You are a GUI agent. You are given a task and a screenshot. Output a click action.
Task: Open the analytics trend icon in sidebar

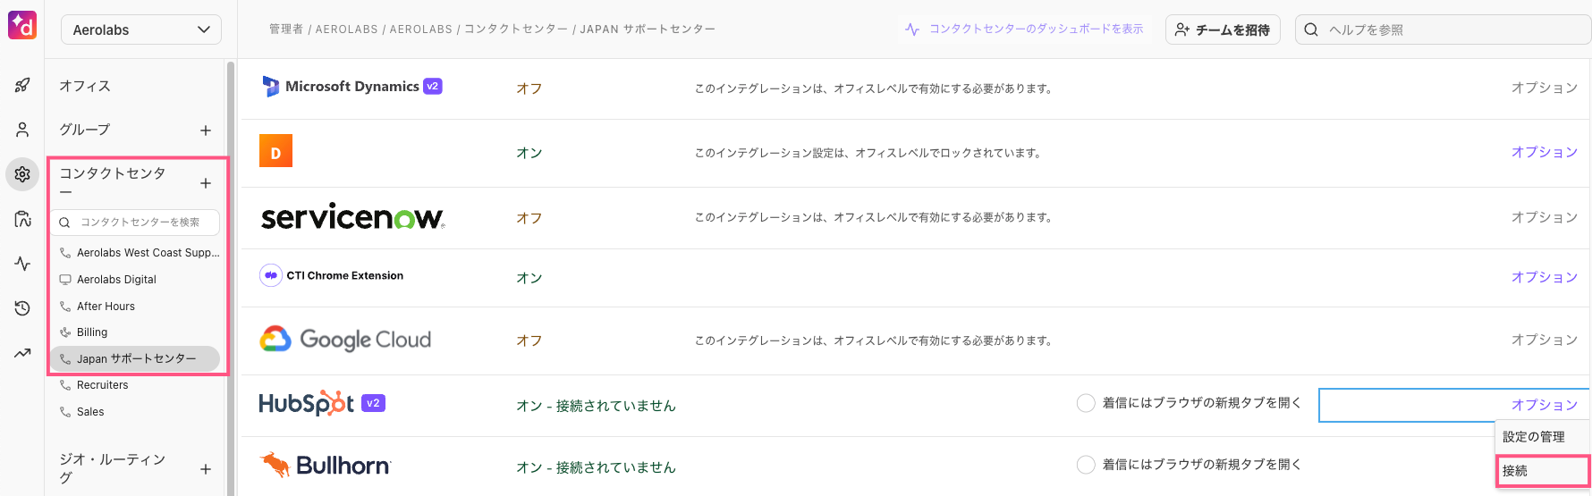22,353
